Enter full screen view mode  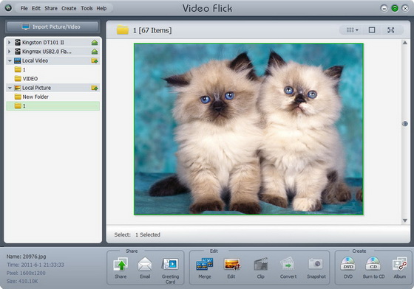click(391, 30)
